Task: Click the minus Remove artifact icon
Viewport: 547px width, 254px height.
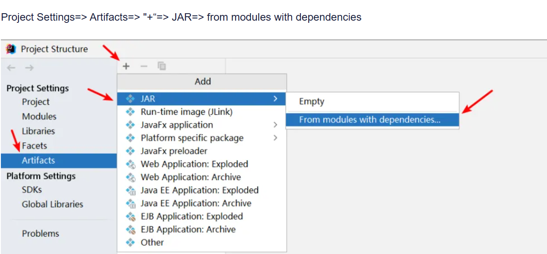Action: (x=144, y=66)
